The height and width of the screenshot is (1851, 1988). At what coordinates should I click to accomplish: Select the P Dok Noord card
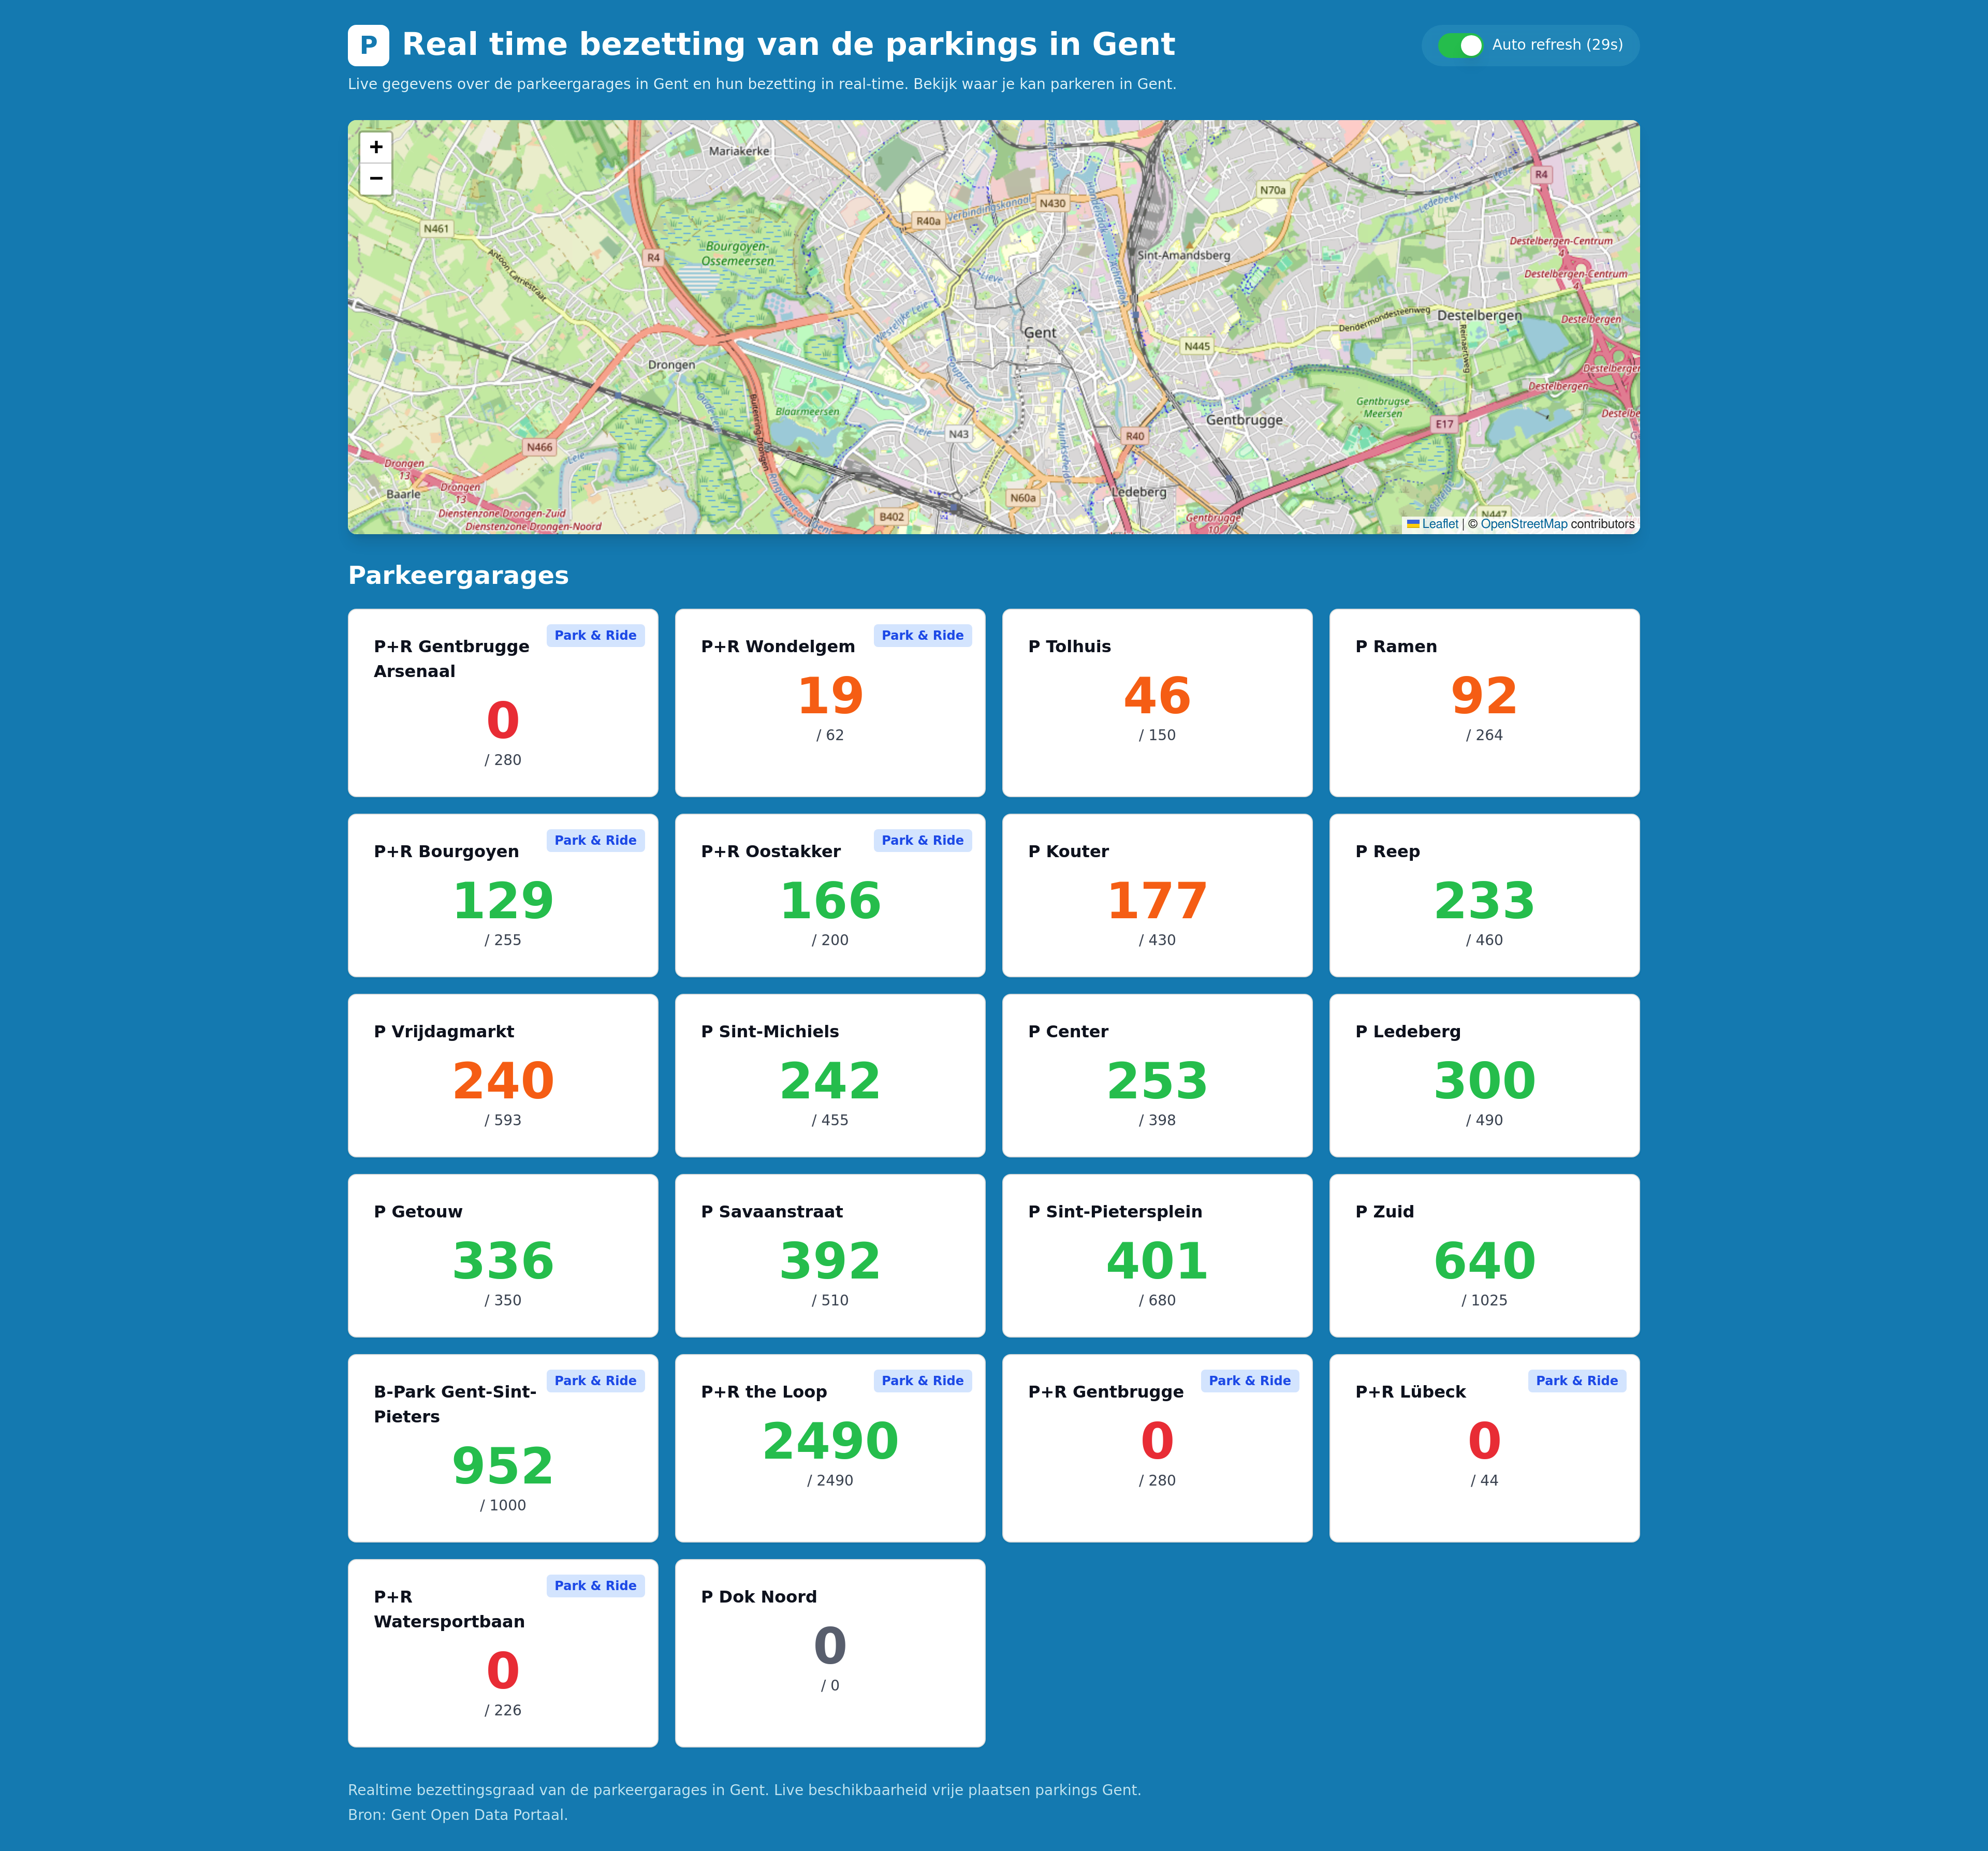829,1652
